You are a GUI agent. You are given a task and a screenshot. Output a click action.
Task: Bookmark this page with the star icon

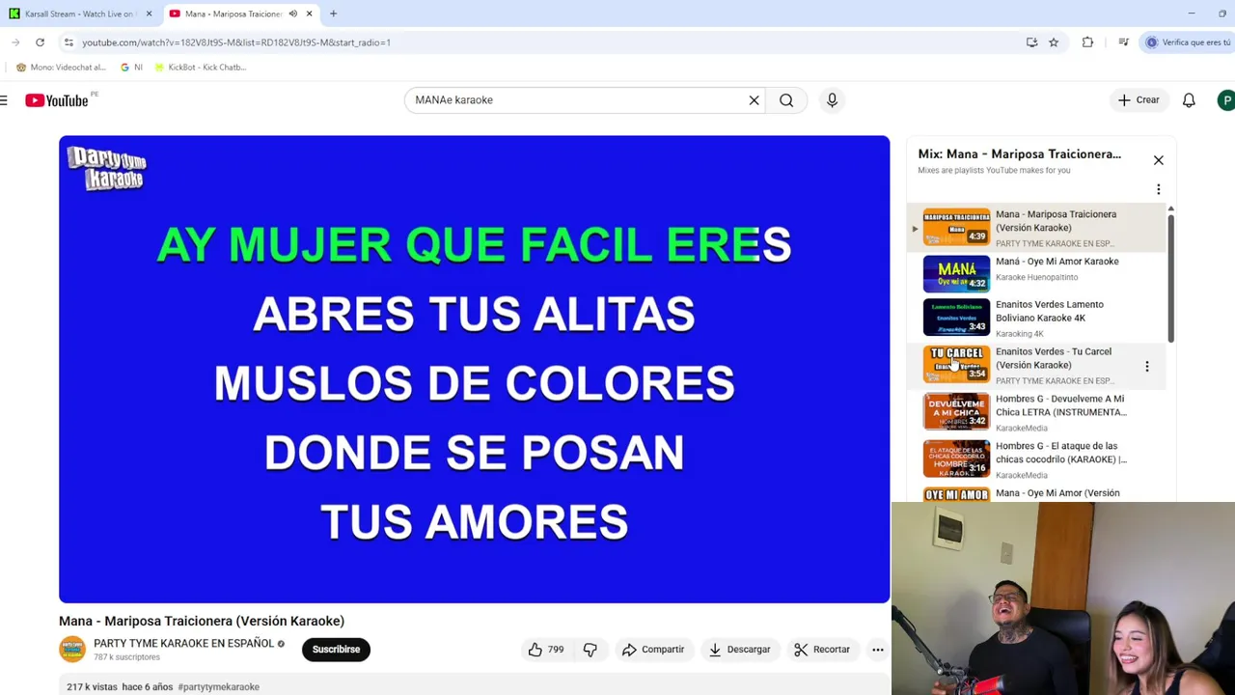coord(1054,42)
